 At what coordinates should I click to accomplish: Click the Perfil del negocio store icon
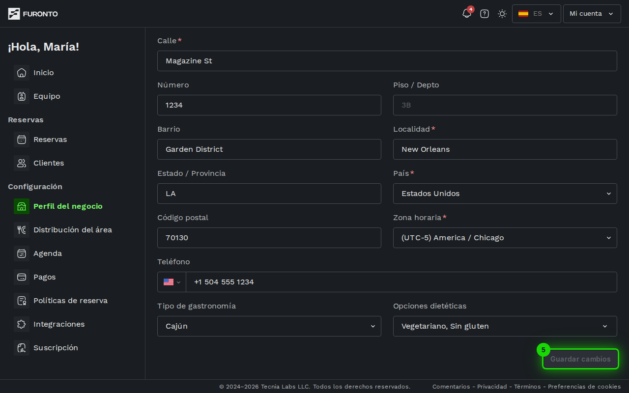[22, 206]
